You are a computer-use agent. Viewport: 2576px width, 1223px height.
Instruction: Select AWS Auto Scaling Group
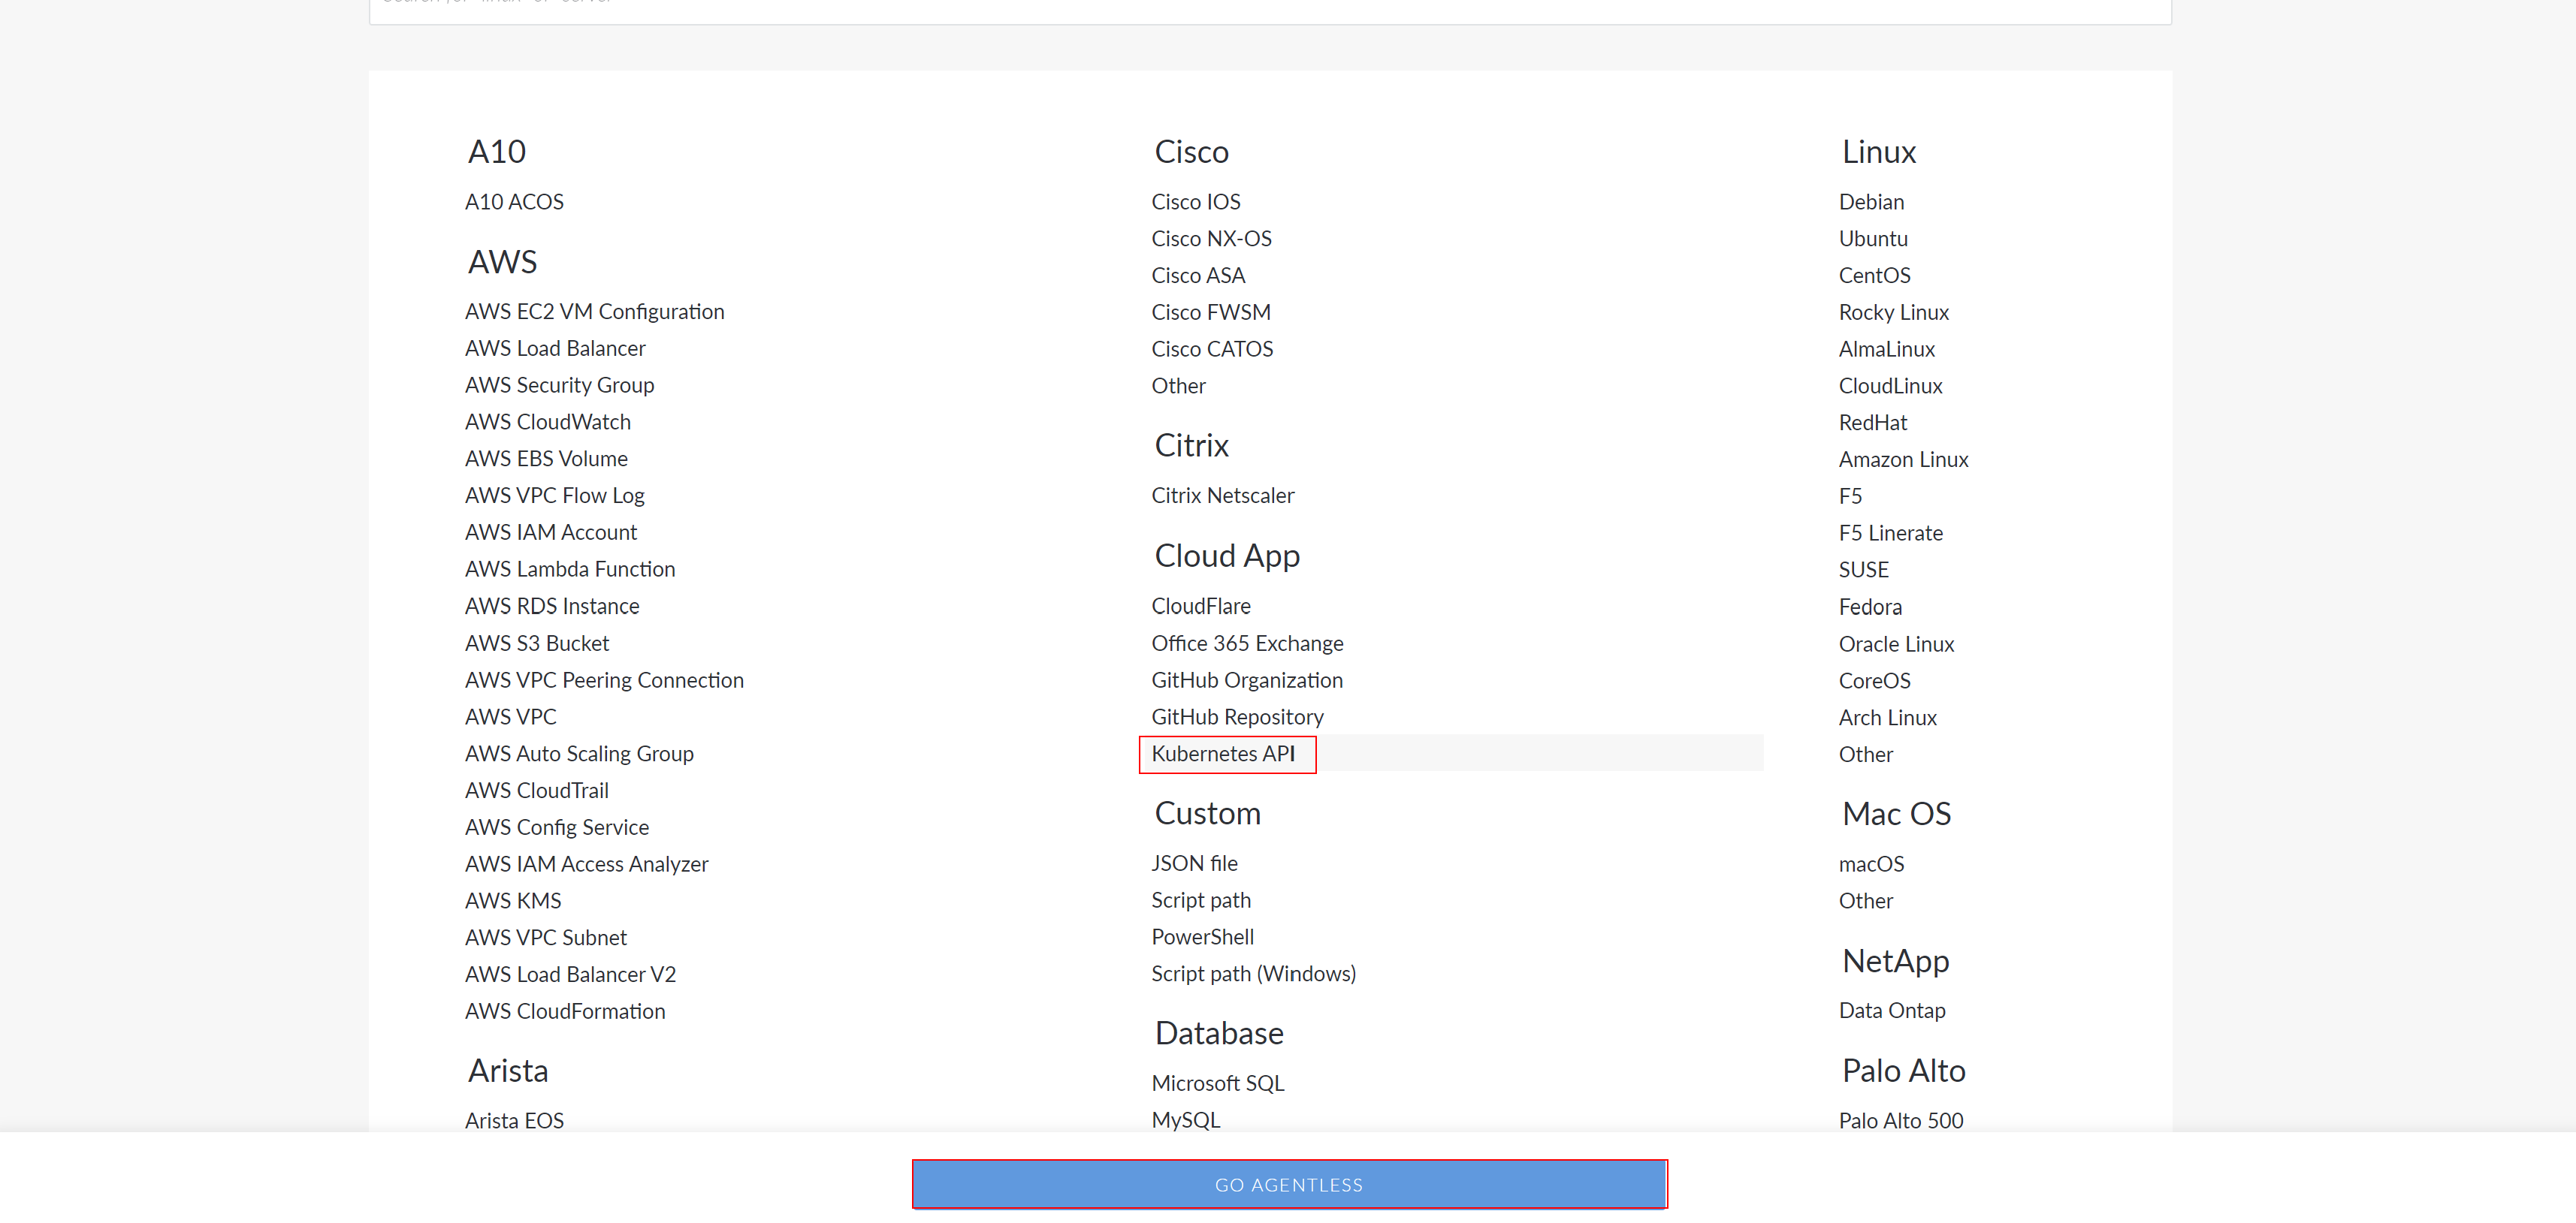click(579, 753)
